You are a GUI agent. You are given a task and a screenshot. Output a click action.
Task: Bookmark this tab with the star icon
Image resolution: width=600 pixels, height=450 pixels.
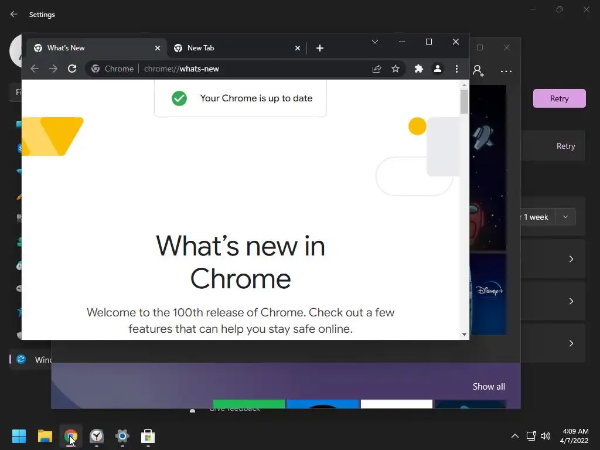pos(396,69)
